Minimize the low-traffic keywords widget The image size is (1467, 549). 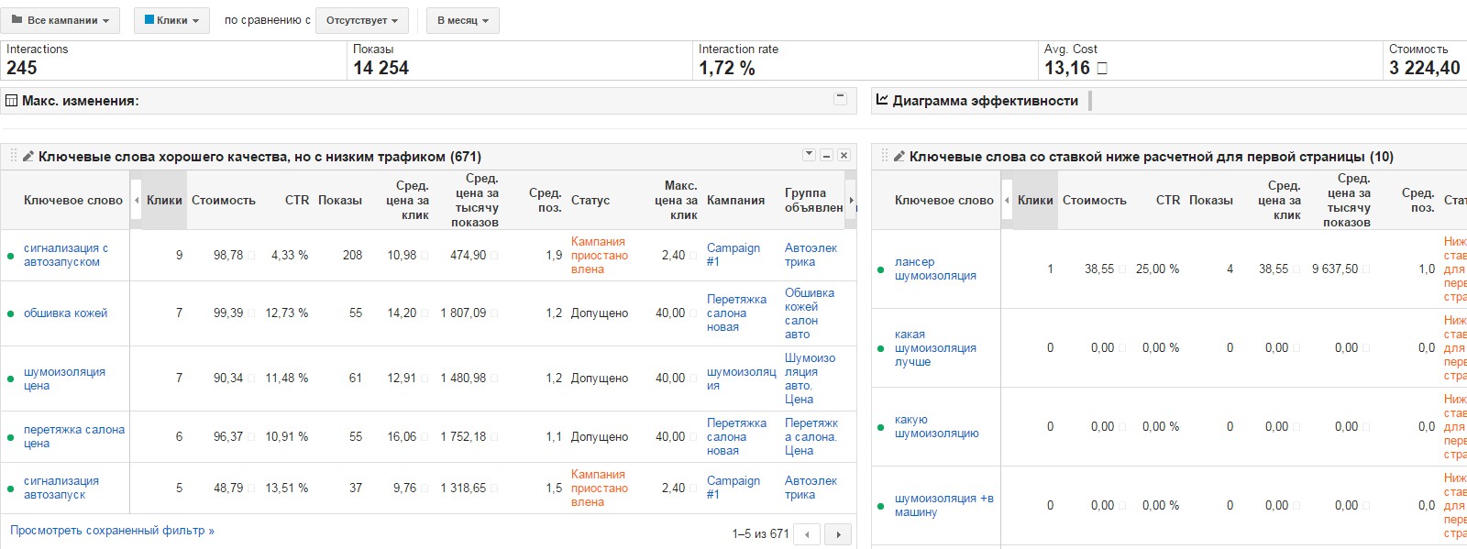pyautogui.click(x=826, y=156)
